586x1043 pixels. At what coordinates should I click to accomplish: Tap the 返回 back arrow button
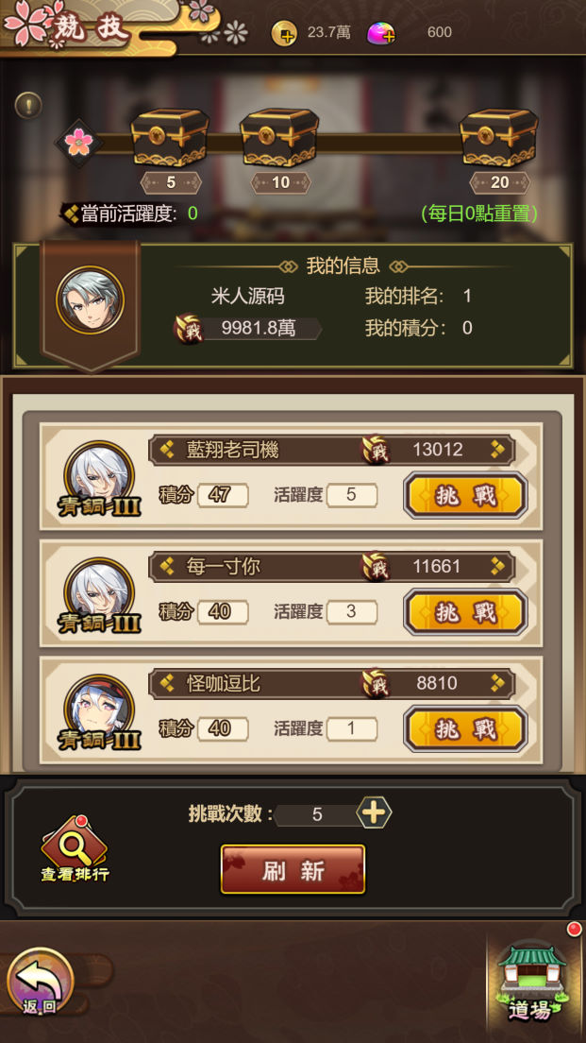point(40,982)
